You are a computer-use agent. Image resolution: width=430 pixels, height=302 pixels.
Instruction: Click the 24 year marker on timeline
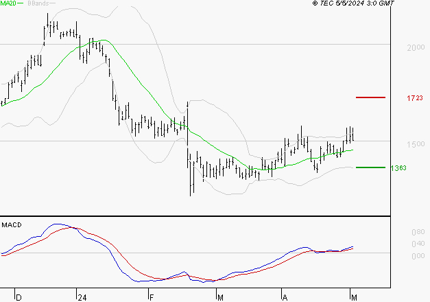pos(82,298)
